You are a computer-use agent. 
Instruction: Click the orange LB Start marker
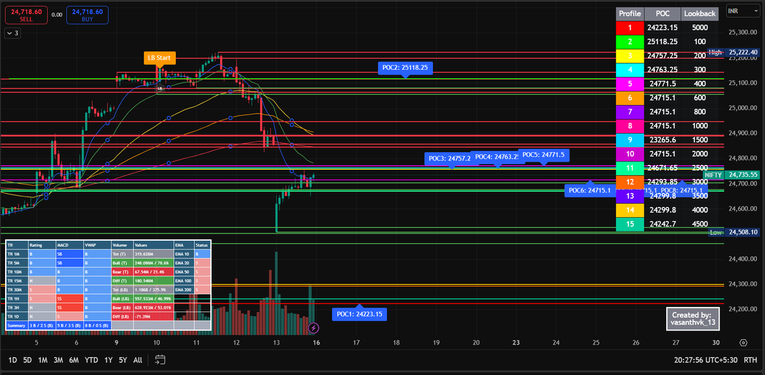point(159,58)
